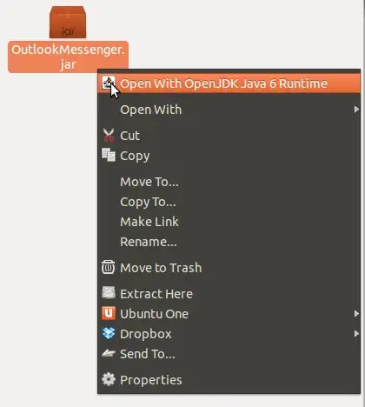Choose Send To... menu entry

[x=229, y=354]
